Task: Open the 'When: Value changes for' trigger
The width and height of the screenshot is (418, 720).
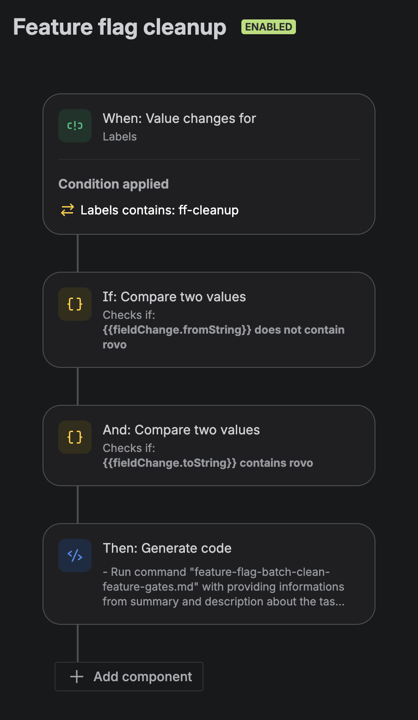Action: (x=179, y=119)
